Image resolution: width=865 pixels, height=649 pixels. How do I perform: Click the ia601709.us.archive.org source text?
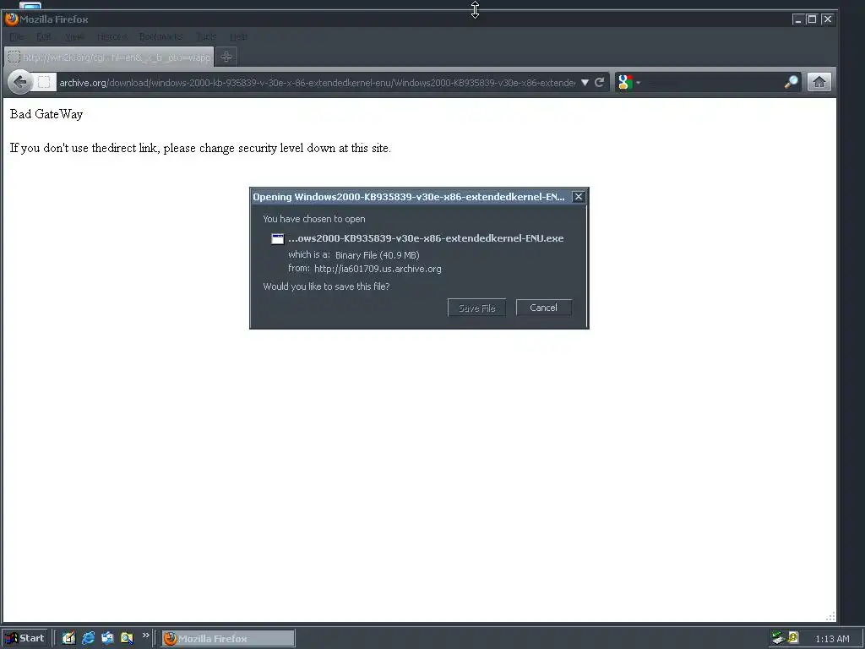[378, 269]
